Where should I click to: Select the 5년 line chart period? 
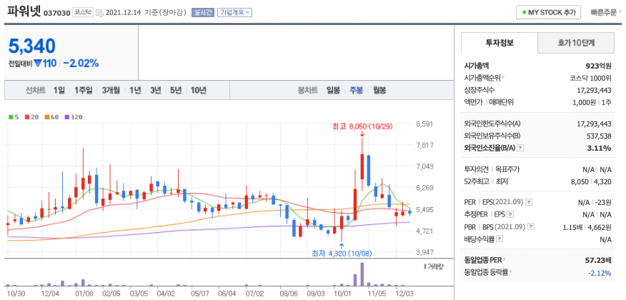[x=175, y=90]
